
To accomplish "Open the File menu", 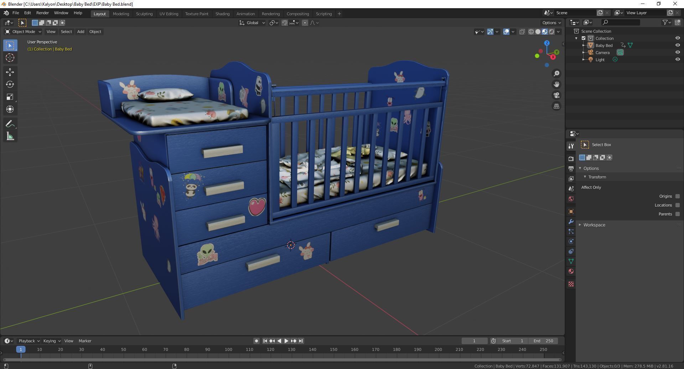I will tap(16, 13).
